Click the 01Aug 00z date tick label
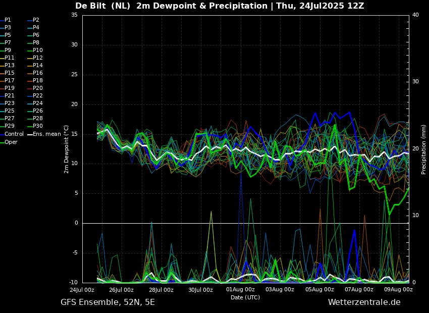429x313 pixels. coord(240,290)
